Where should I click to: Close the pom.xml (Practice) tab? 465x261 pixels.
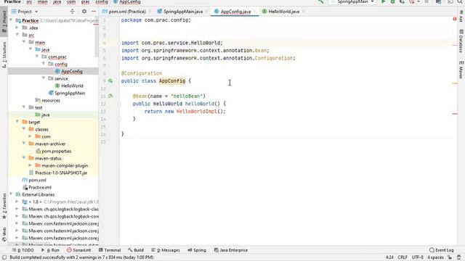click(x=150, y=12)
